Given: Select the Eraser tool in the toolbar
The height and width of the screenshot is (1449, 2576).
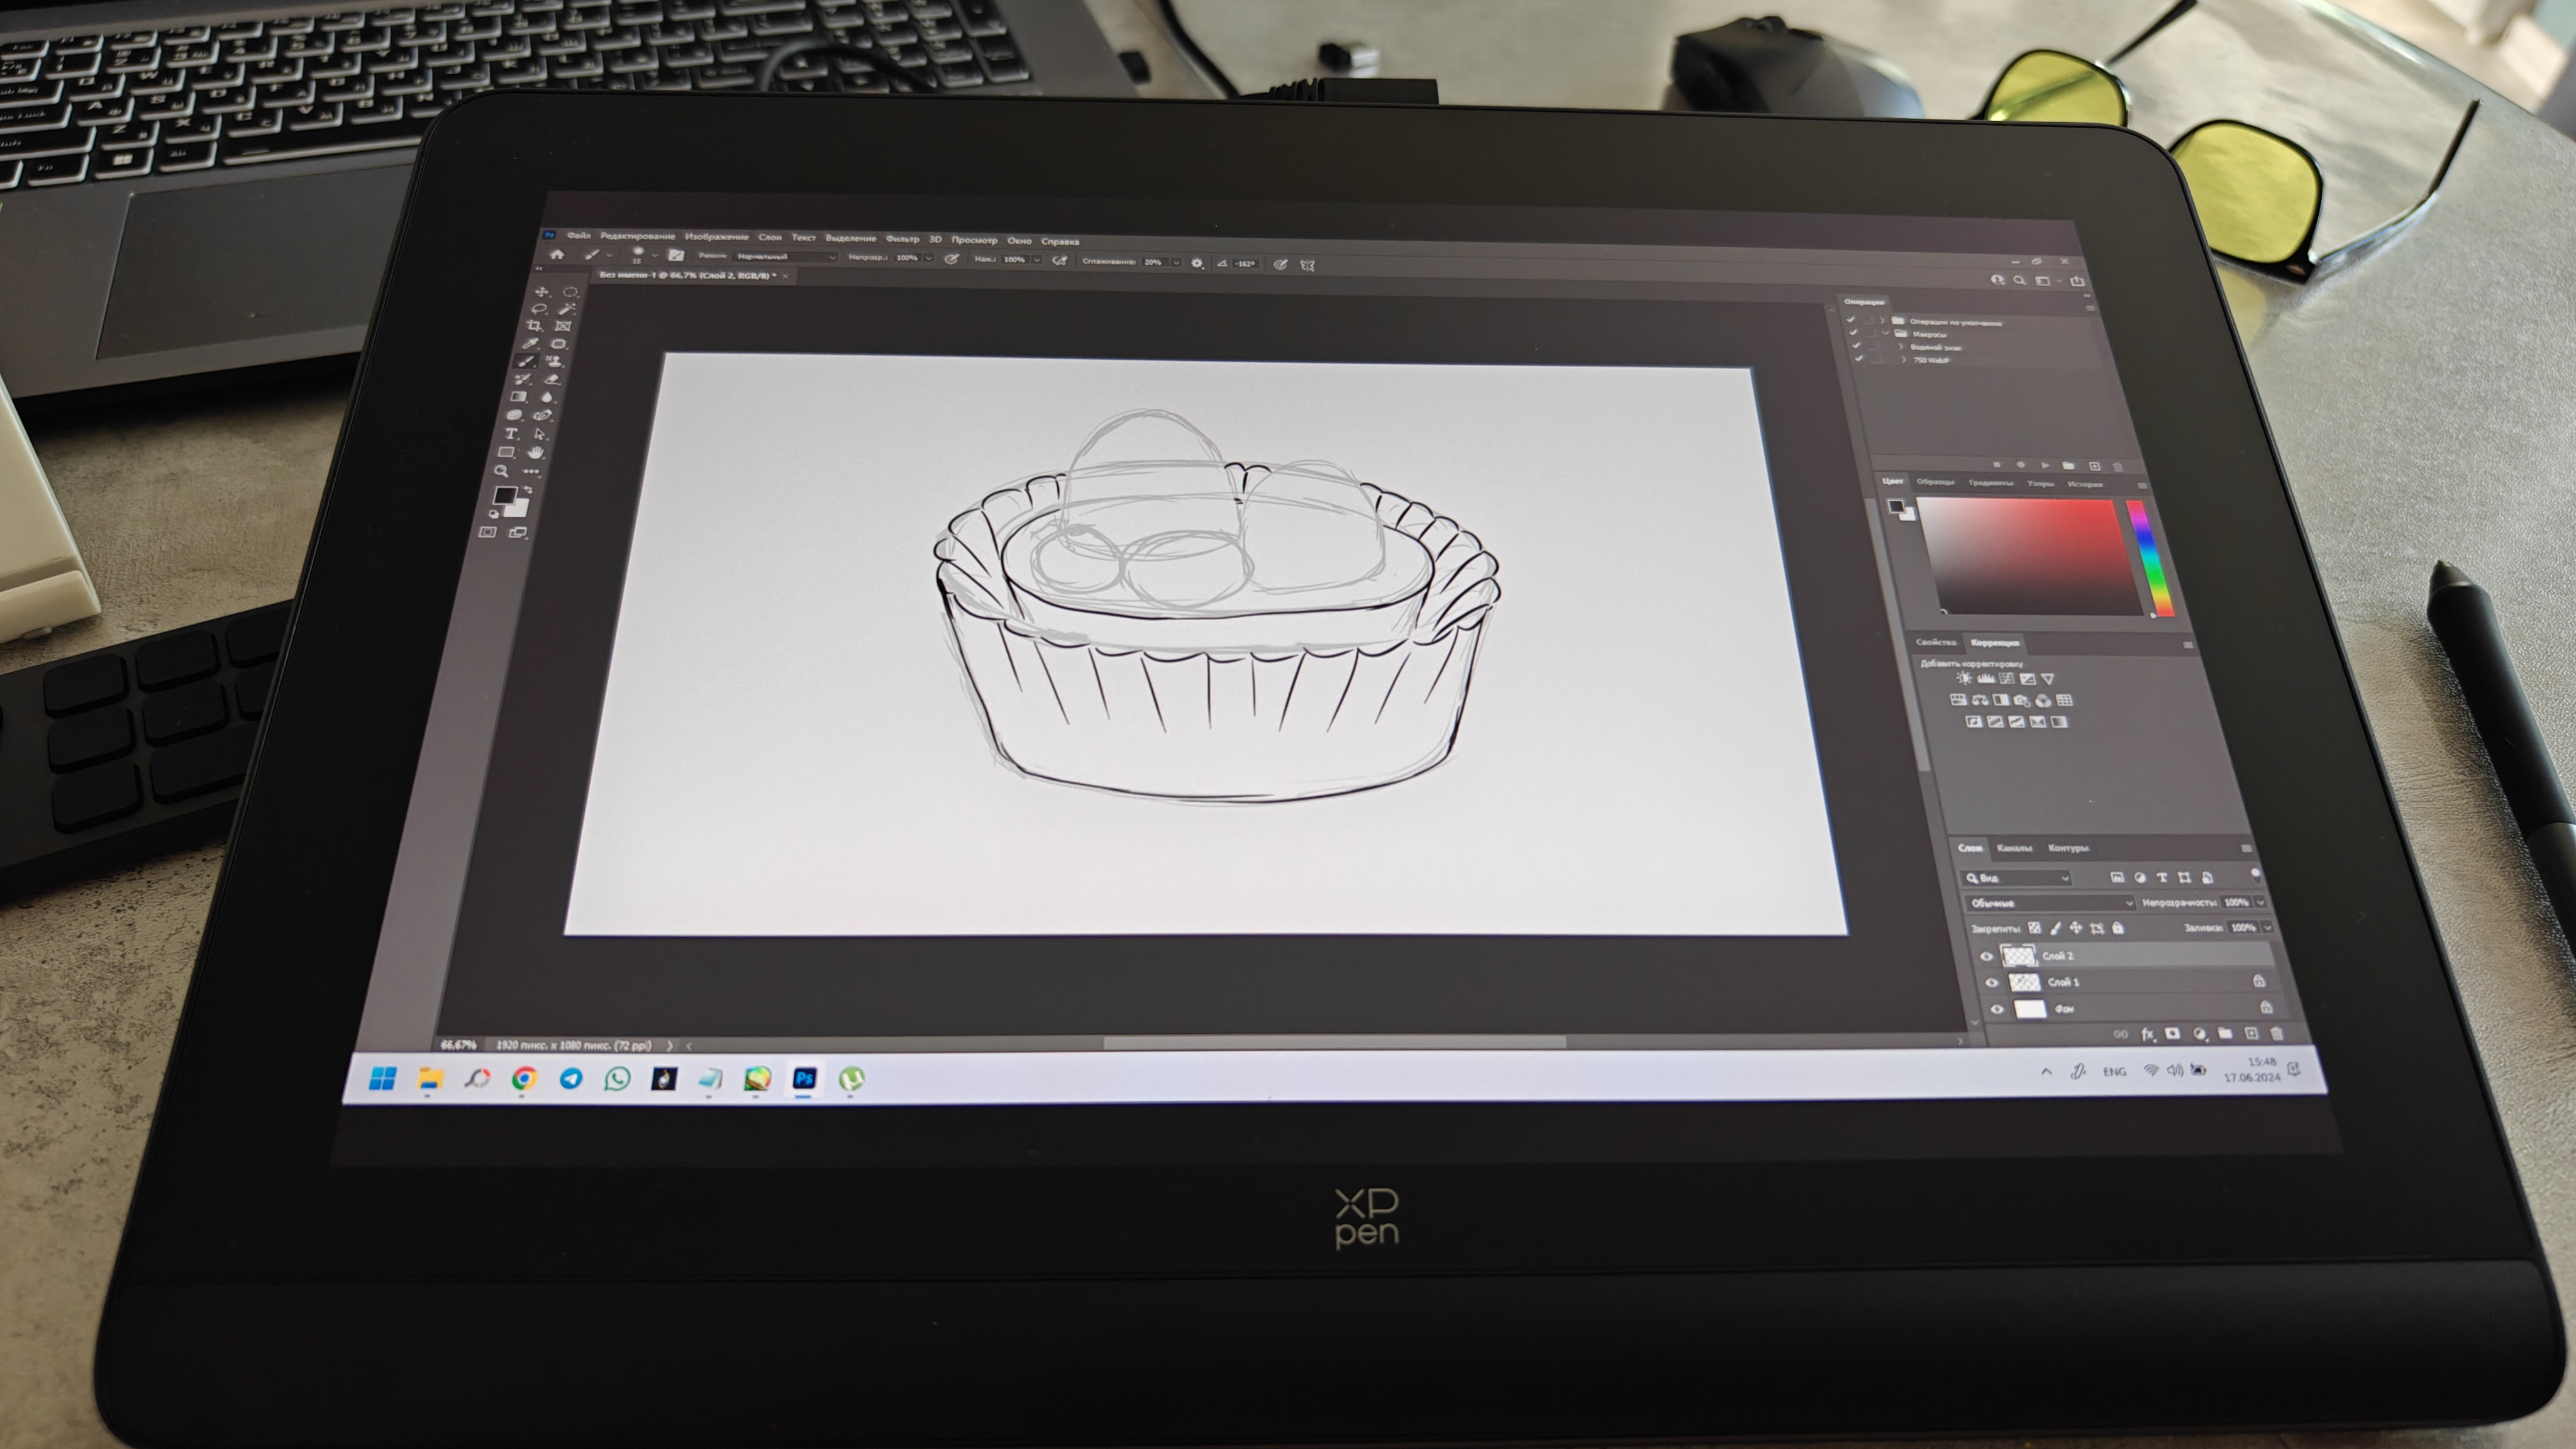Looking at the screenshot, I should click(x=551, y=380).
